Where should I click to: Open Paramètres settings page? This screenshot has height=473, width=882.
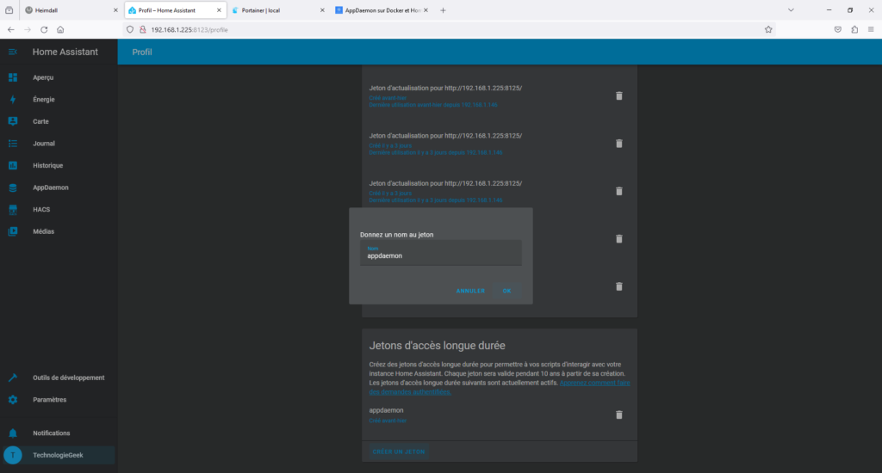[49, 400]
